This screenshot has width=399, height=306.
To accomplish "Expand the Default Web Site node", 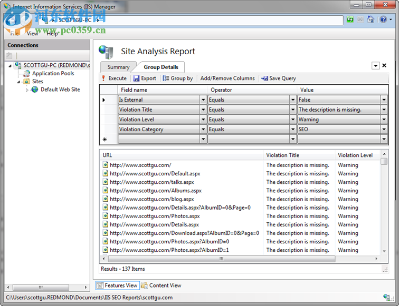I will pos(27,90).
